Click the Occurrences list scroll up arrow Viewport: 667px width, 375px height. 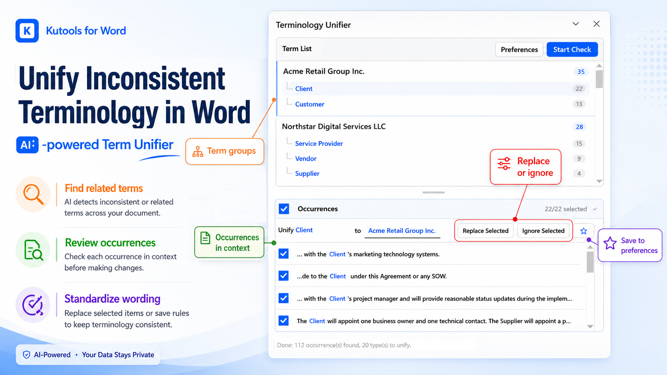click(590, 247)
